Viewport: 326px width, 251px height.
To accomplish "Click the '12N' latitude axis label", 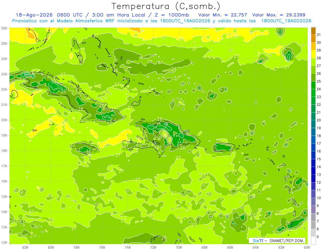I will point(4,242).
